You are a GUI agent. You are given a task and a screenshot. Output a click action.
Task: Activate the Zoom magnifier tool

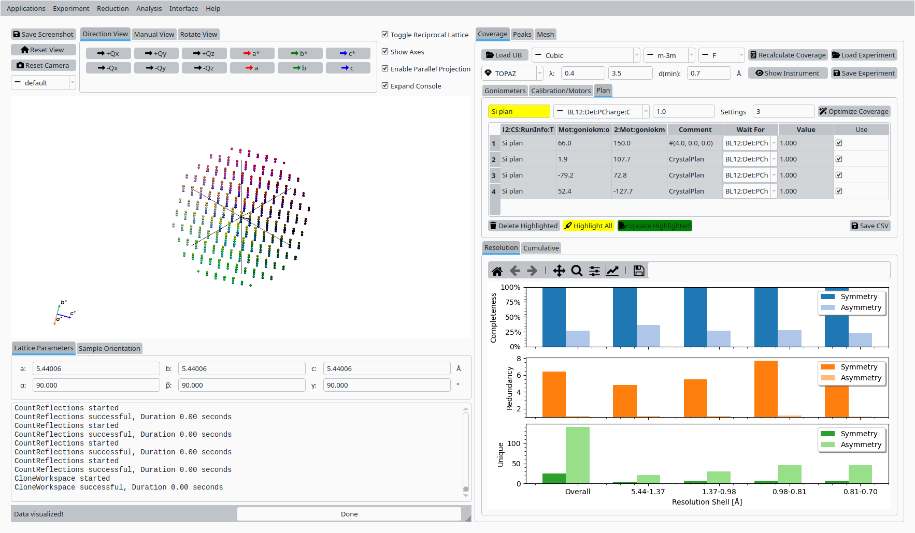pyautogui.click(x=577, y=271)
